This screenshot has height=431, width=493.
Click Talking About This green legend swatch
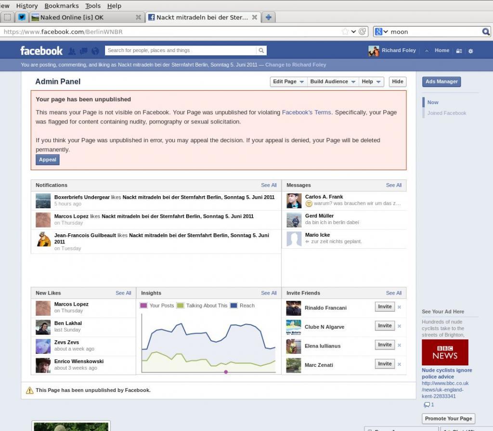coord(180,305)
